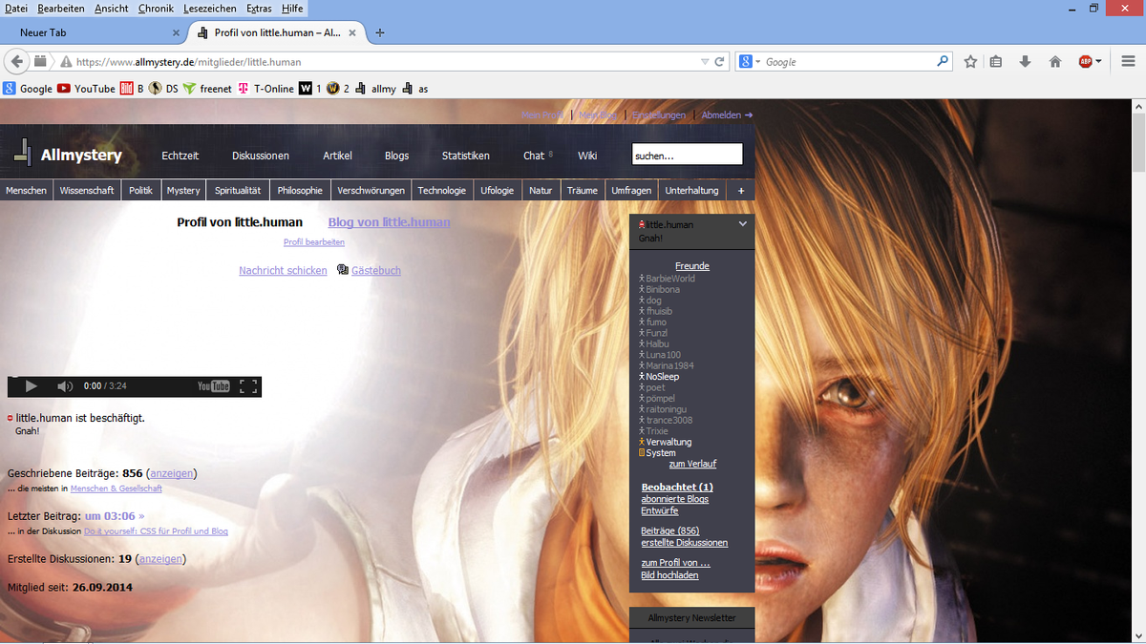The width and height of the screenshot is (1146, 644).
Task: Select the Ufologie category tab
Action: pos(498,190)
